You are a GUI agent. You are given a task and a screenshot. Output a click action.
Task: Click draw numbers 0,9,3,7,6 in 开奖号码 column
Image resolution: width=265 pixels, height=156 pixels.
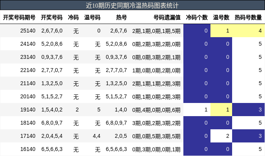[52, 57]
